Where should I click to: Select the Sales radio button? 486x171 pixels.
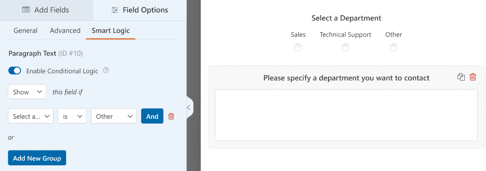(298, 47)
